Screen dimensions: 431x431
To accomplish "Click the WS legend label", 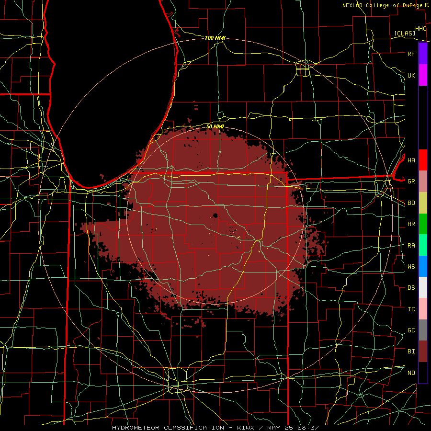I will click(x=411, y=266).
